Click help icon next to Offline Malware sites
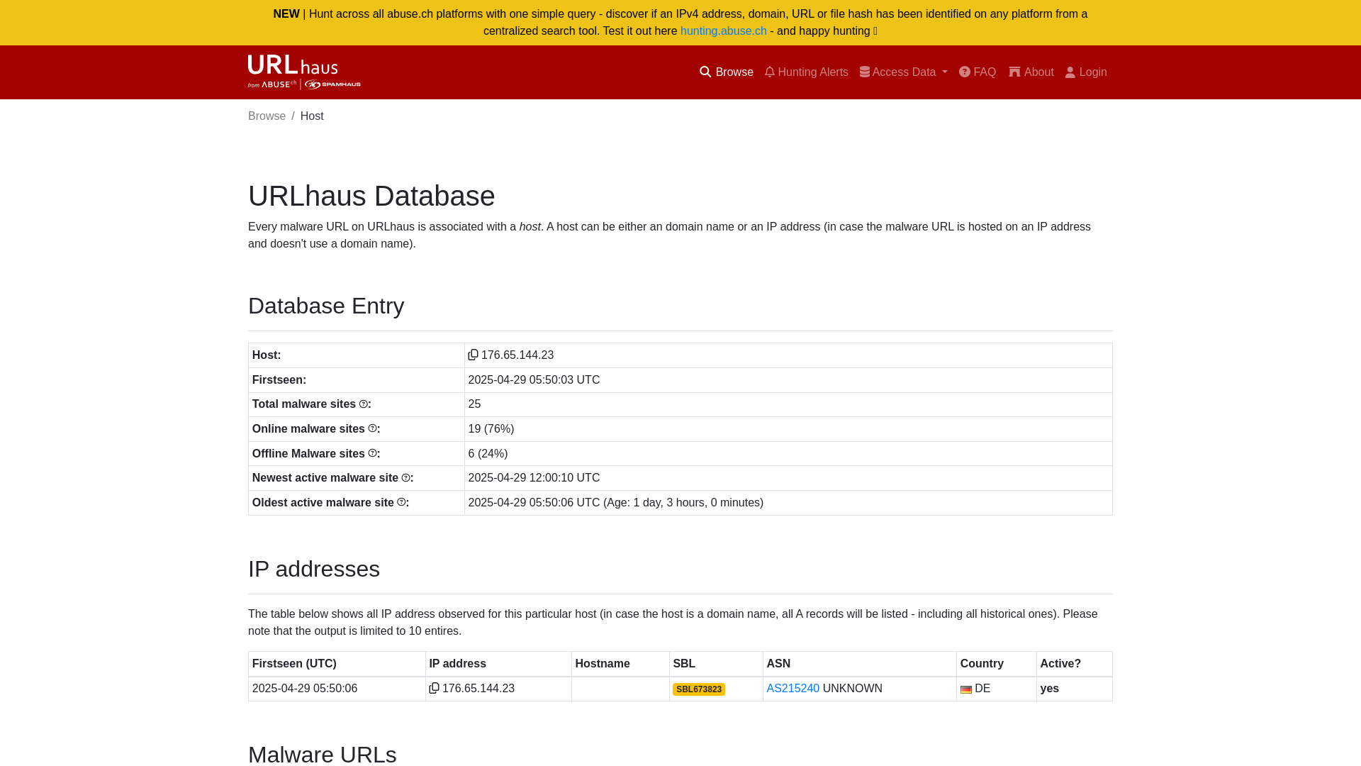The width and height of the screenshot is (1361, 766). click(x=373, y=453)
